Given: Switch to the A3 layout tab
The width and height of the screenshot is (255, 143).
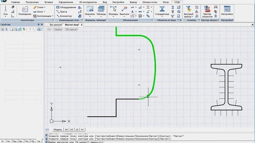Looking at the screenshot, I should pyautogui.click(x=72, y=129).
